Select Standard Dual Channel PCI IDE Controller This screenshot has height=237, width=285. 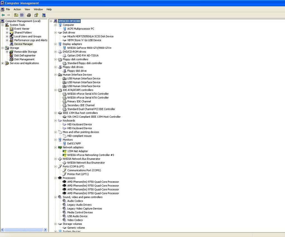click(91, 109)
